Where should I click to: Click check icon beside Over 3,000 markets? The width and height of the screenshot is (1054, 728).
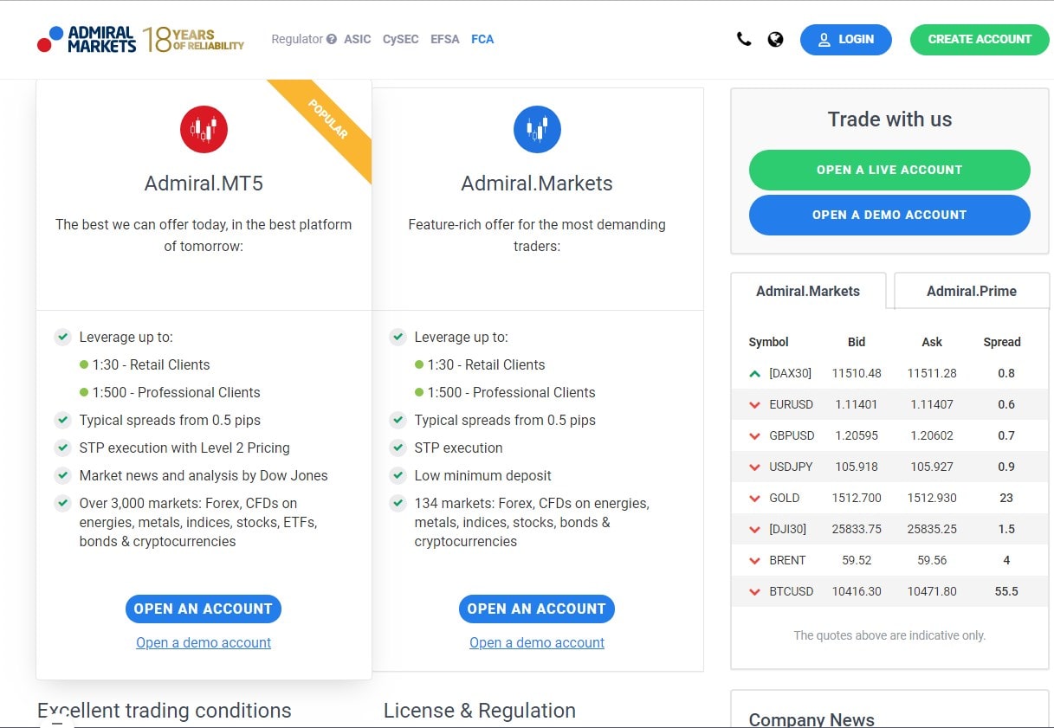(62, 503)
